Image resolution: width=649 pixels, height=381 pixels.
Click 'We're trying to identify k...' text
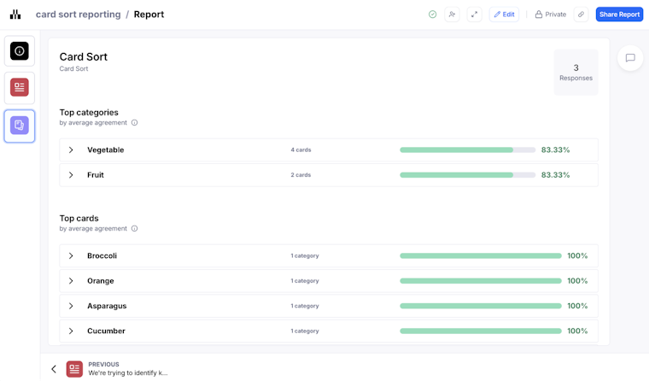click(x=128, y=373)
